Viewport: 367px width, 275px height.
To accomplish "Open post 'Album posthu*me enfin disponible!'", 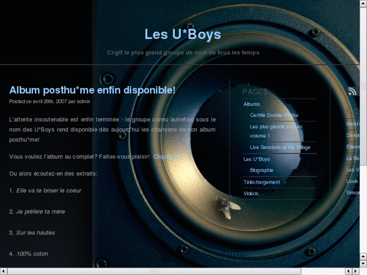I will pyautogui.click(x=92, y=90).
